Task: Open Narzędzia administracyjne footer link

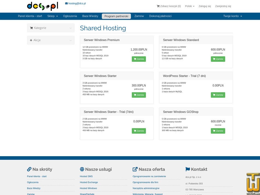Action: pos(146,188)
